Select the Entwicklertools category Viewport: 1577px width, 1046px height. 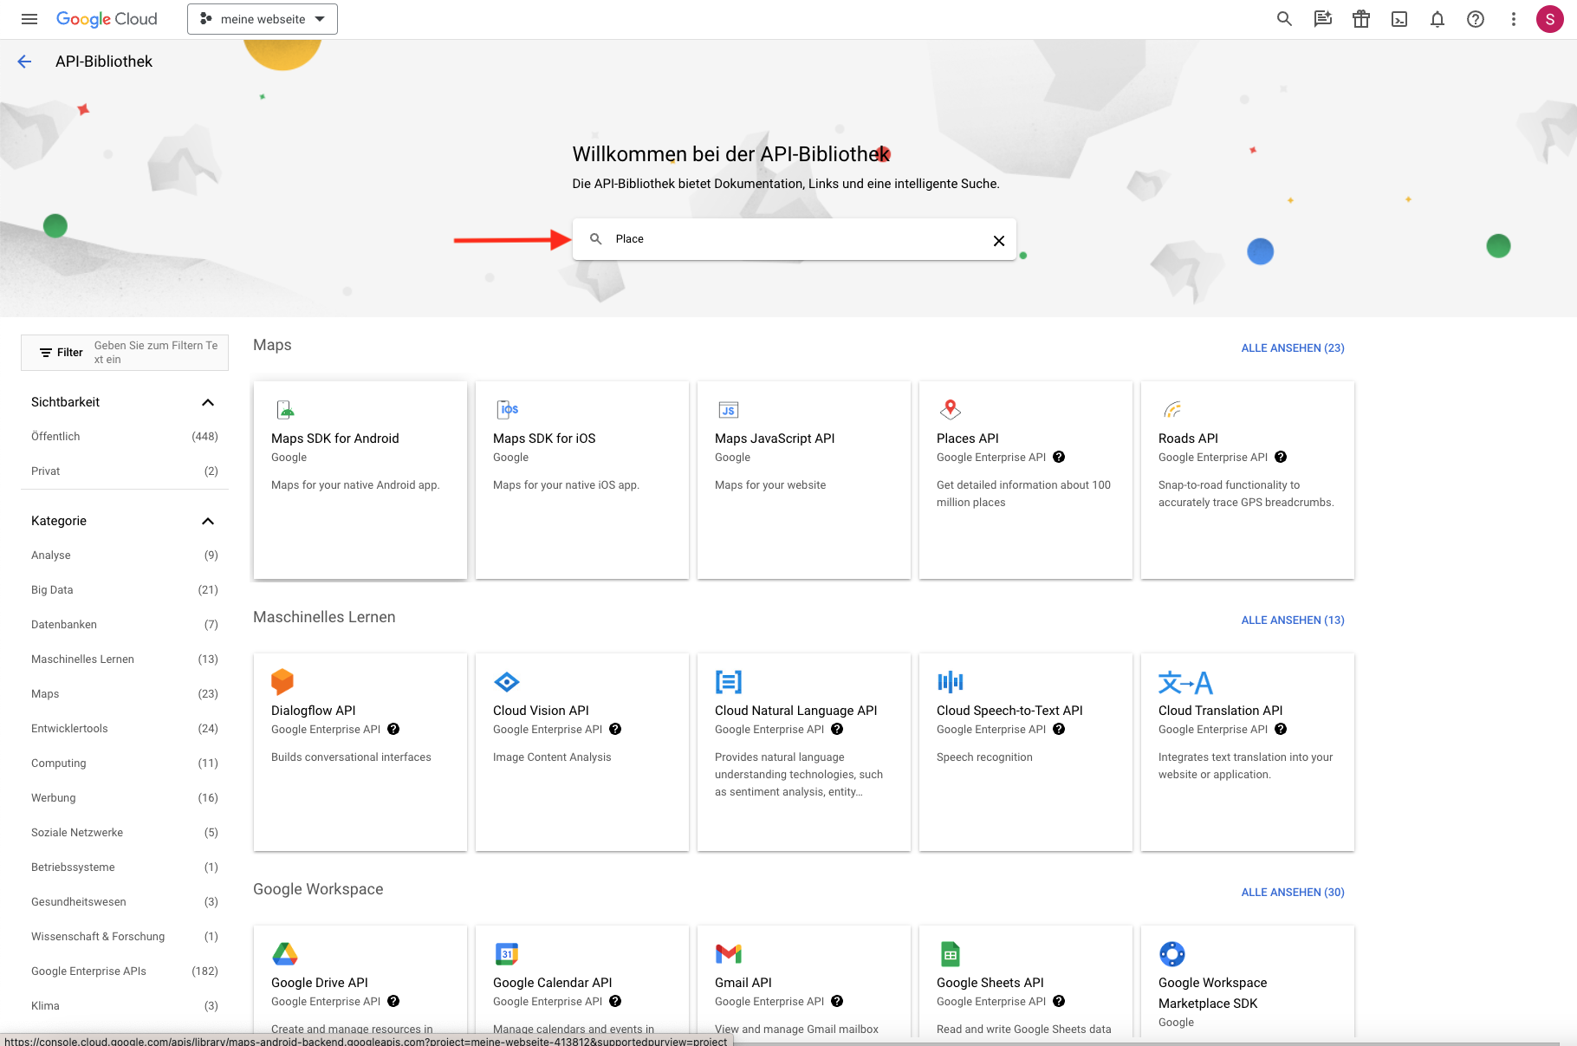(125, 729)
